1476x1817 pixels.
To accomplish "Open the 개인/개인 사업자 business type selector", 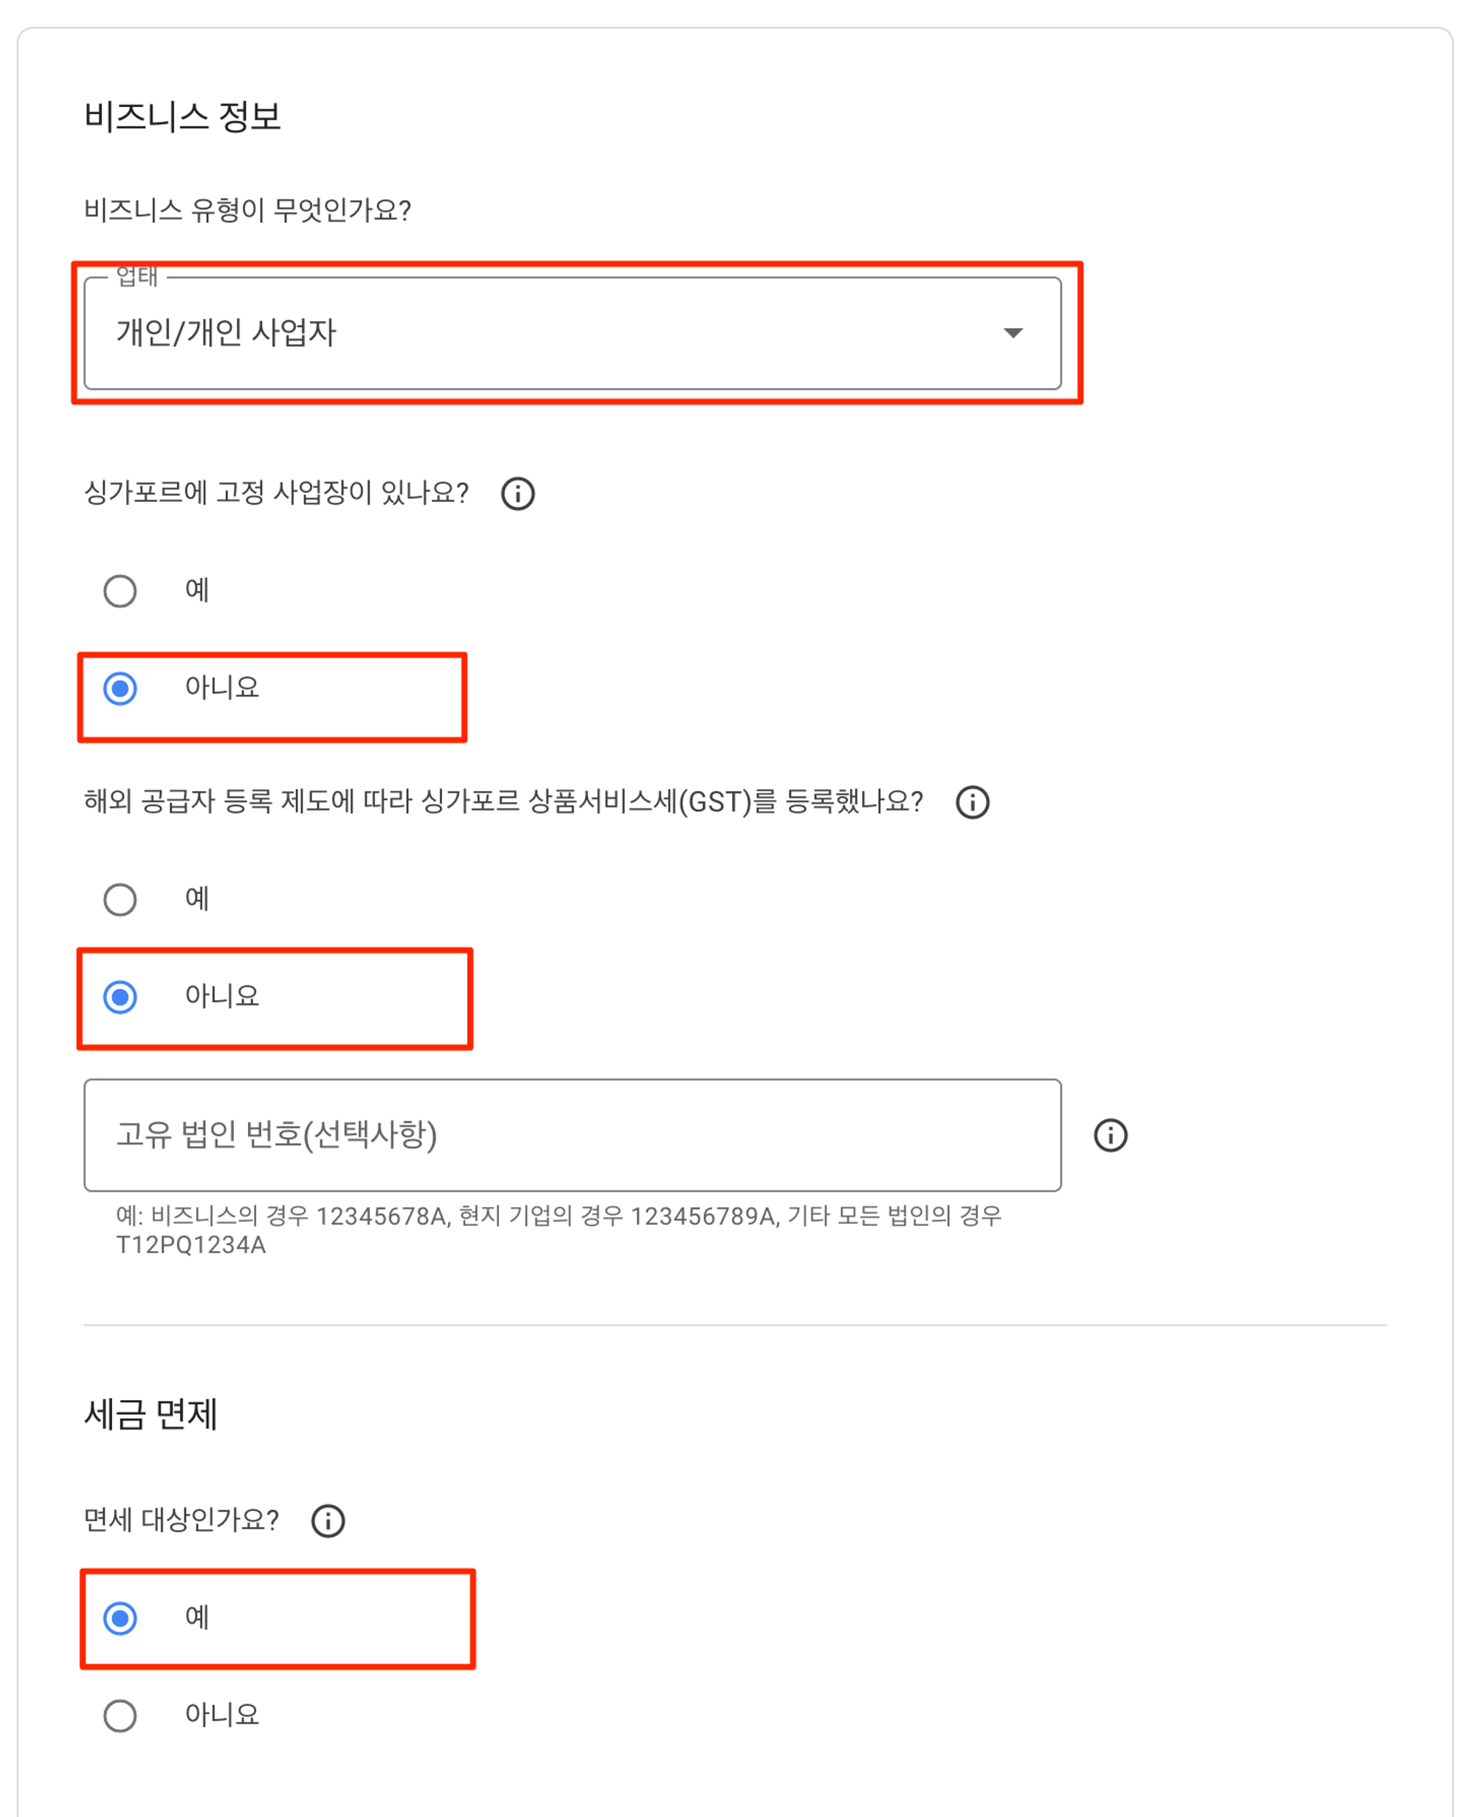I will point(572,334).
